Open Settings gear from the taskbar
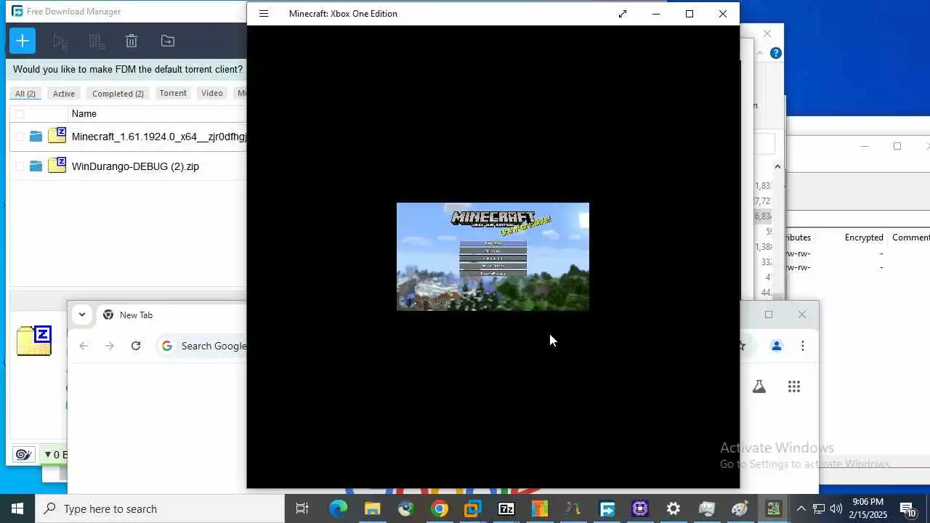This screenshot has width=930, height=523. point(674,508)
